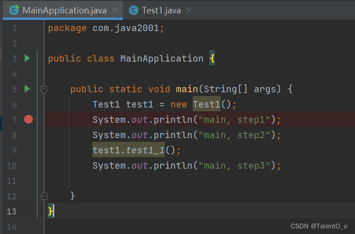The height and width of the screenshot is (234, 355).
Task: Click the closing brace on line 13
Action: click(51, 211)
